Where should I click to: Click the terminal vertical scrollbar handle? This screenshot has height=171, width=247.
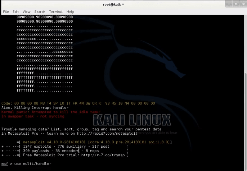[246, 122]
